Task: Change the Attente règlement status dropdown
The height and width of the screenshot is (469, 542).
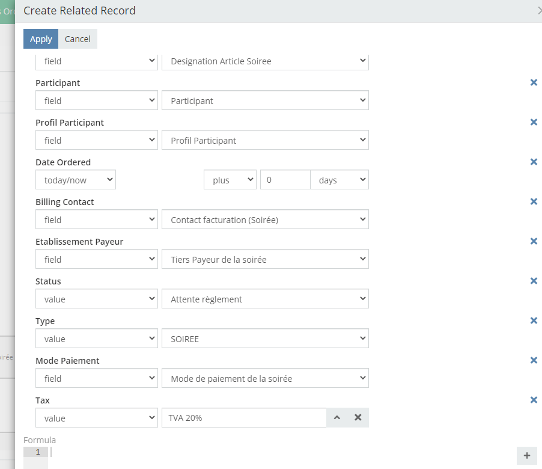Action: (x=265, y=299)
